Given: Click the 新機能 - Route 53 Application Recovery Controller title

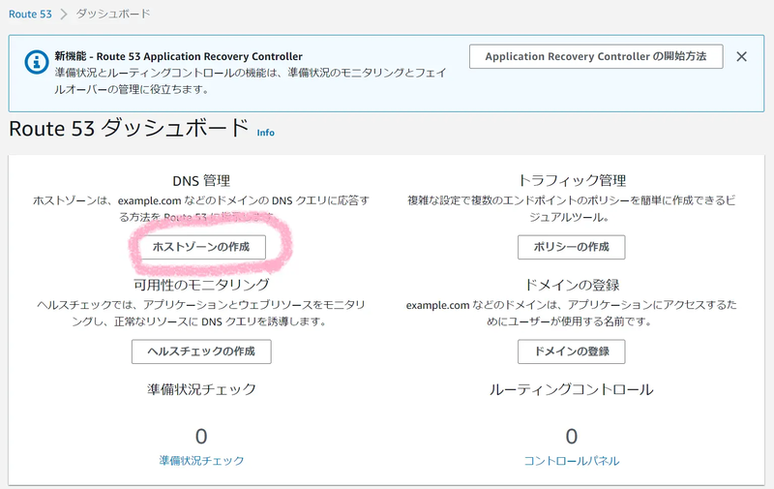Looking at the screenshot, I should 178,56.
